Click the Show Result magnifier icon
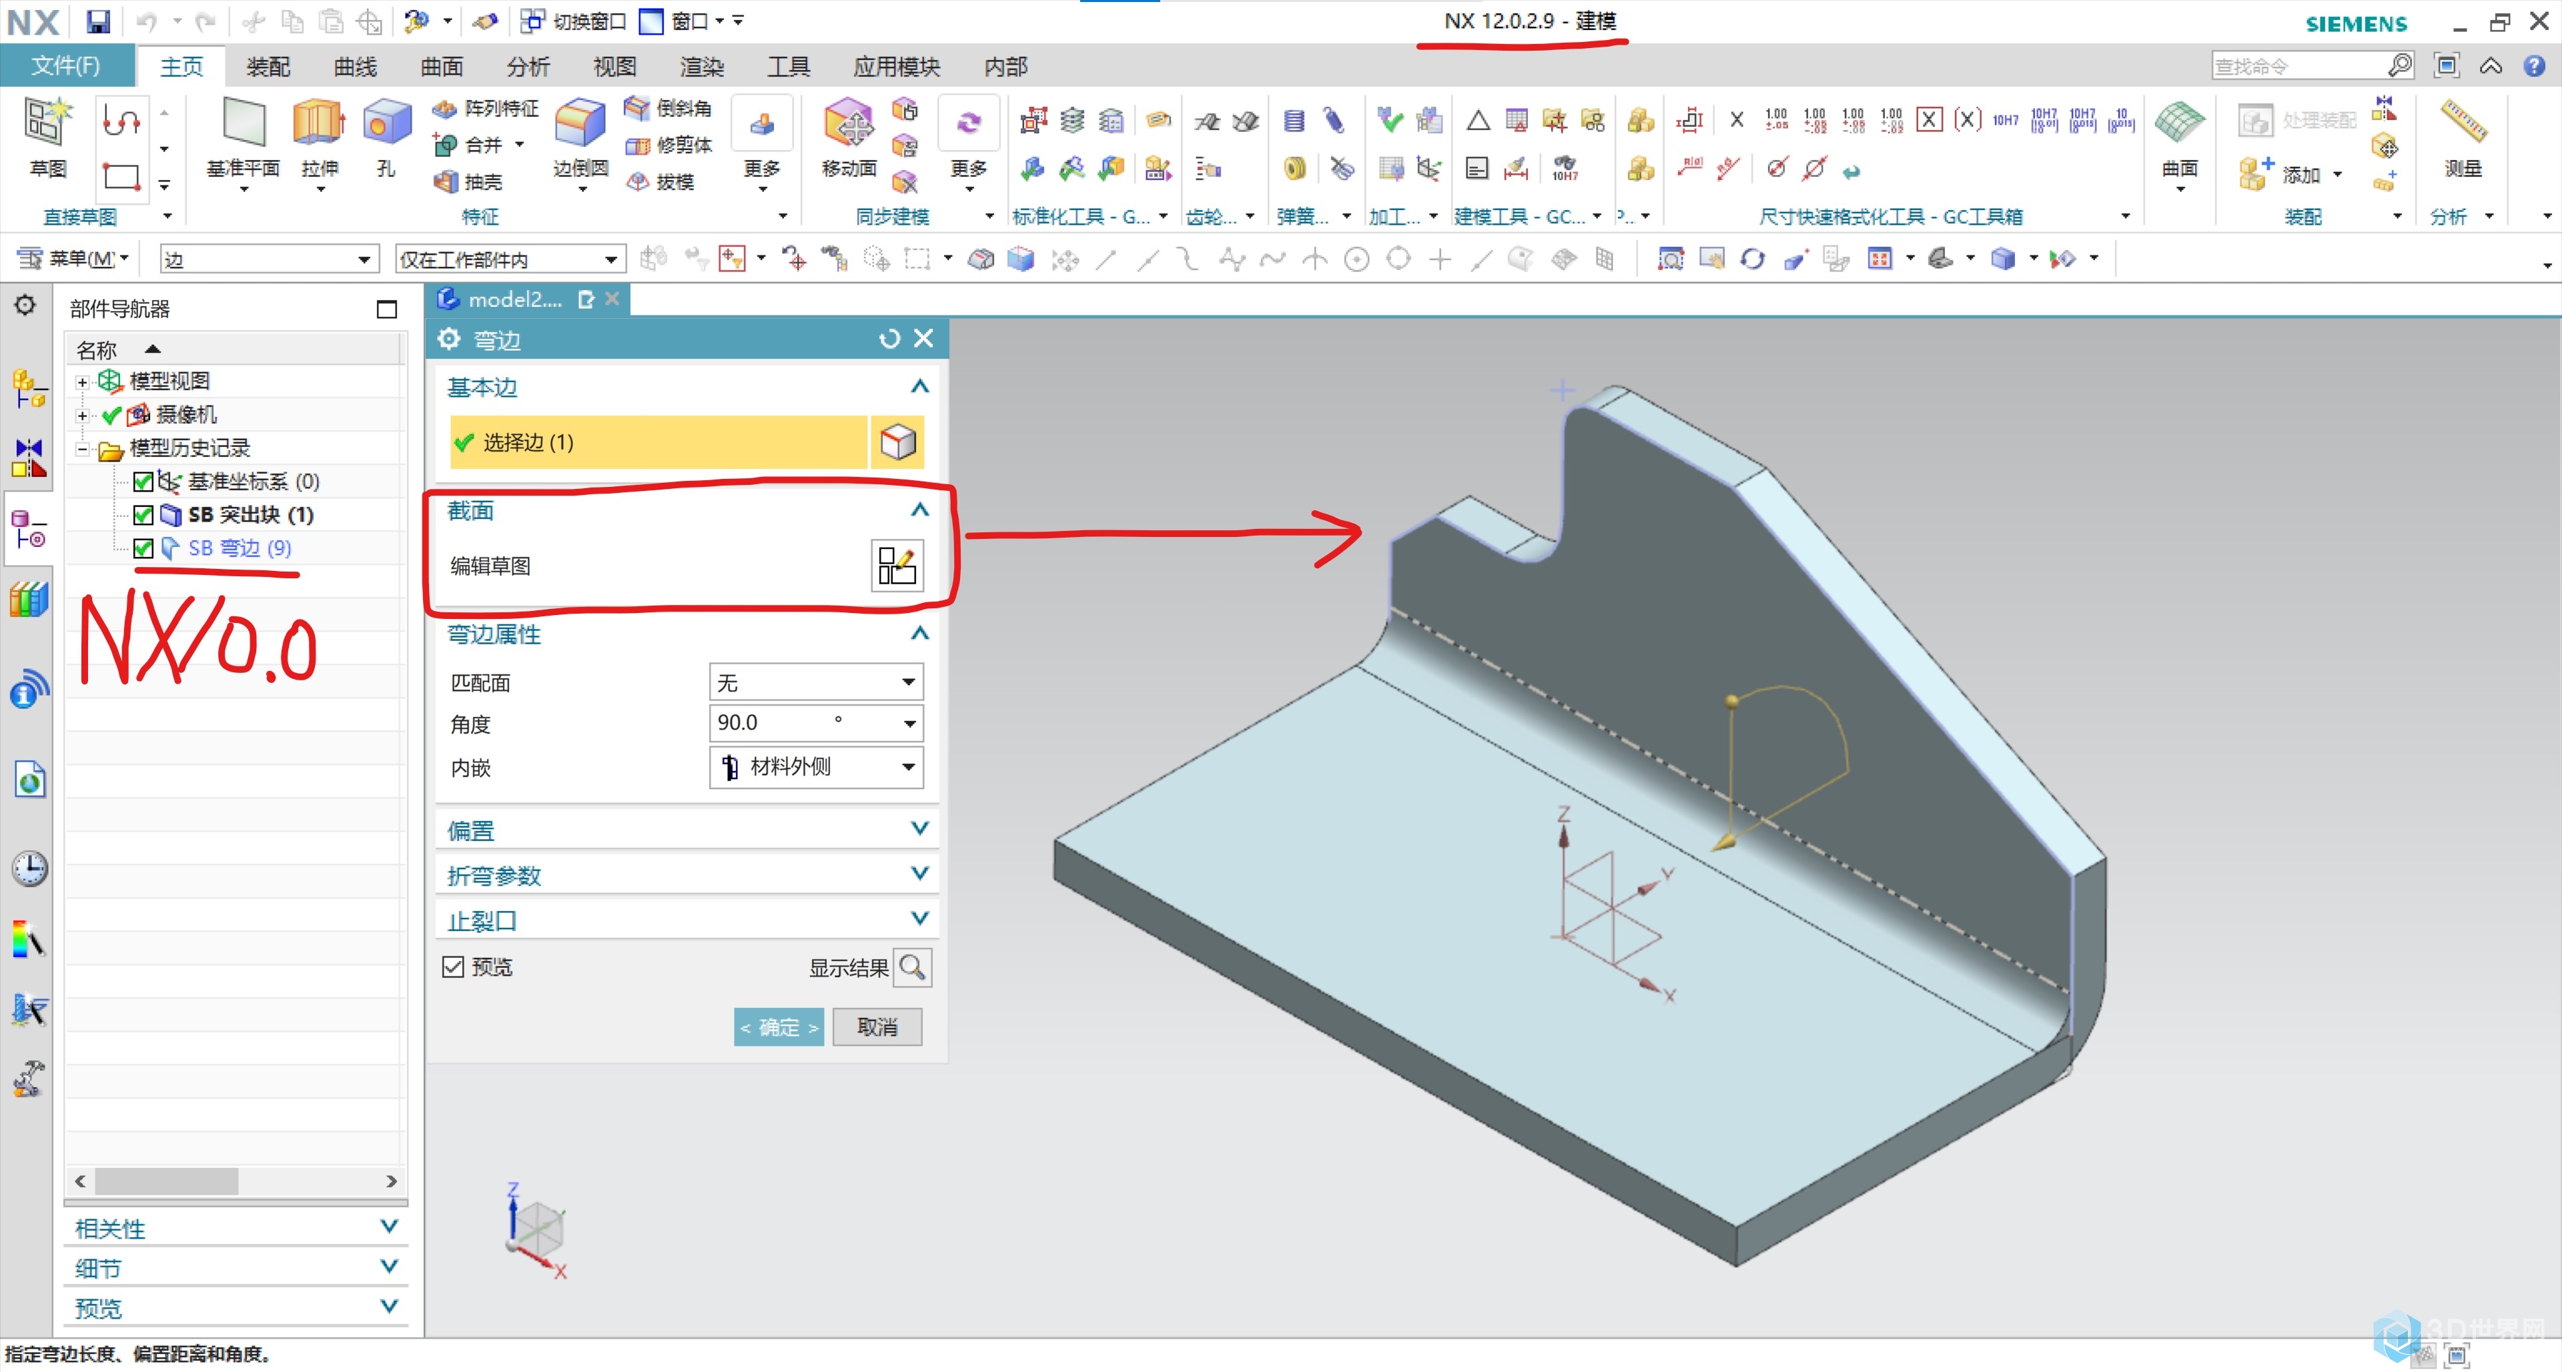Image resolution: width=2562 pixels, height=1372 pixels. [912, 967]
